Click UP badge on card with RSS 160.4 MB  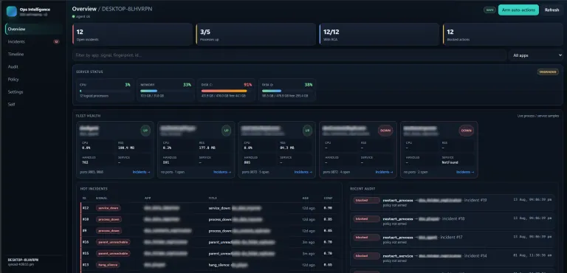pyautogui.click(x=145, y=131)
